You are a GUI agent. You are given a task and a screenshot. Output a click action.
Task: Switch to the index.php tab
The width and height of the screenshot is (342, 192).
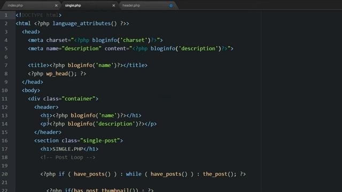click(x=15, y=5)
